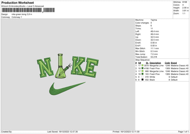The height and width of the screenshot is (134, 190).
Task: Click the 'Black' description in row 6
Action: click(x=152, y=80)
